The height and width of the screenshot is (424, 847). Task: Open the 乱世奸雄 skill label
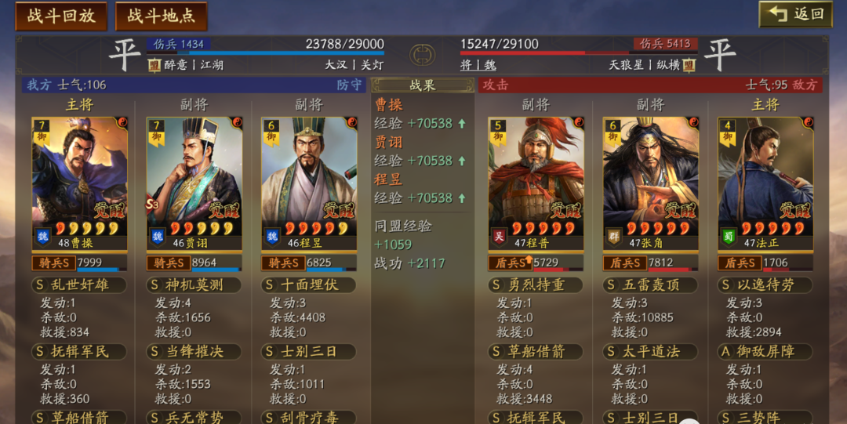[x=79, y=284]
